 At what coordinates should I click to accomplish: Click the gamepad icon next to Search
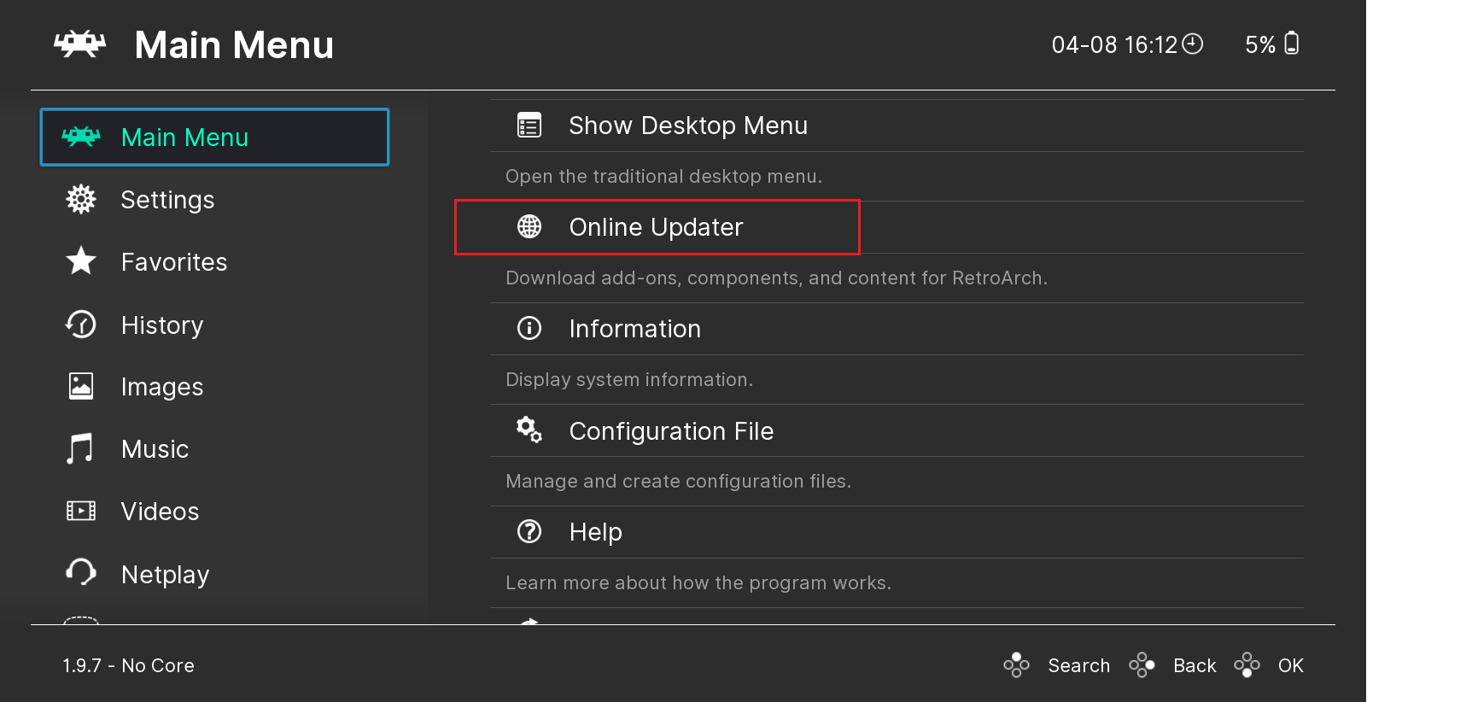[x=1016, y=665]
